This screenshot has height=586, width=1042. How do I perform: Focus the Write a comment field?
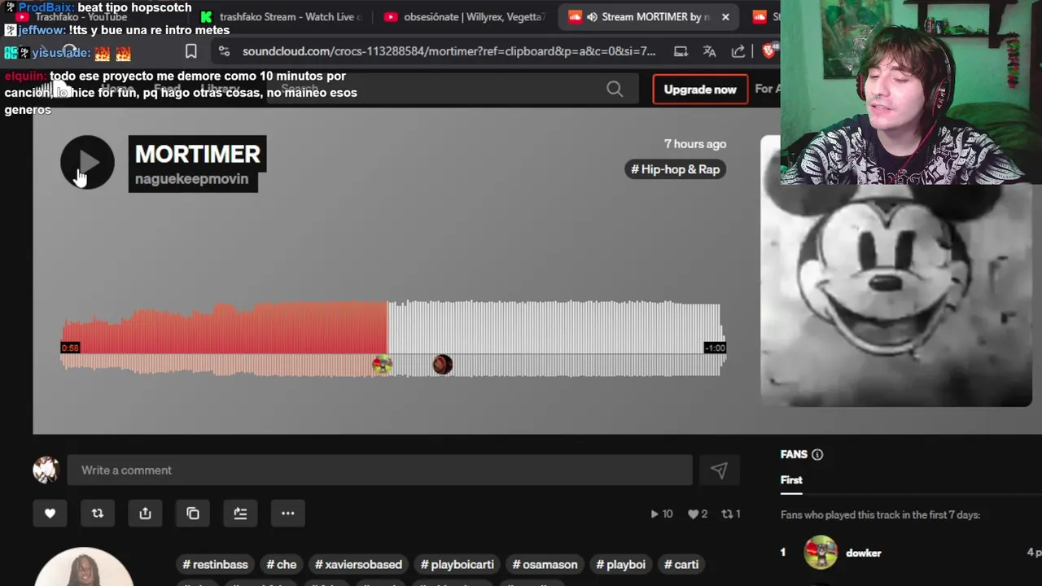[x=379, y=470]
